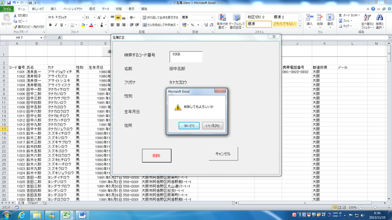Click wrap text (折り返して全体を表示する)

161,17
